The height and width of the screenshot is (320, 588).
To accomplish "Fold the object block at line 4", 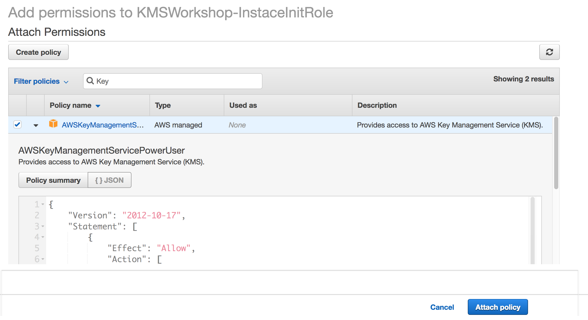I will (43, 237).
